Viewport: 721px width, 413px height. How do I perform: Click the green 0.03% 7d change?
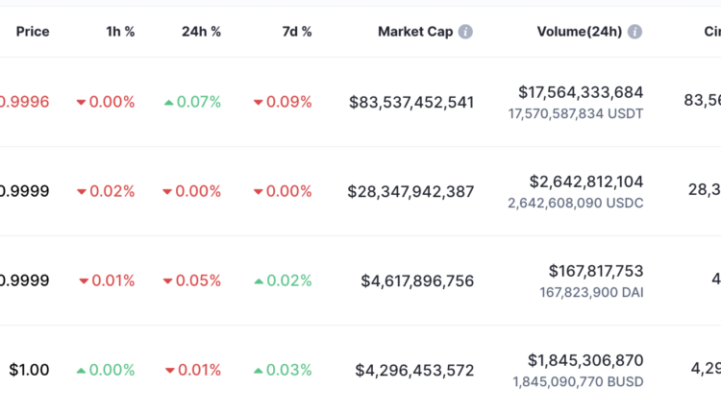pyautogui.click(x=283, y=370)
